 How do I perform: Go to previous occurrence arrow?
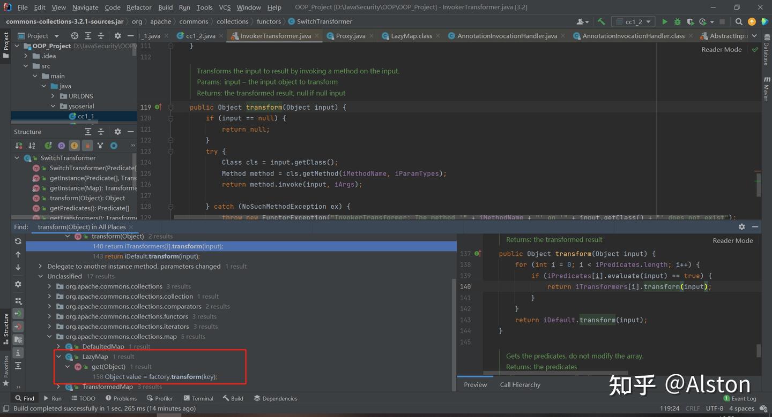pos(18,254)
